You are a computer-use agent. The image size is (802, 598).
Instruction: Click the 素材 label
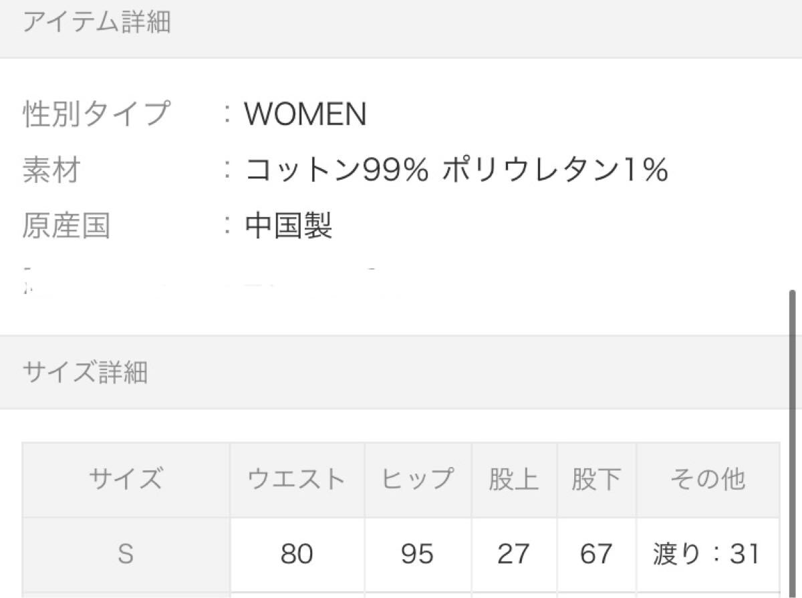pos(51,170)
